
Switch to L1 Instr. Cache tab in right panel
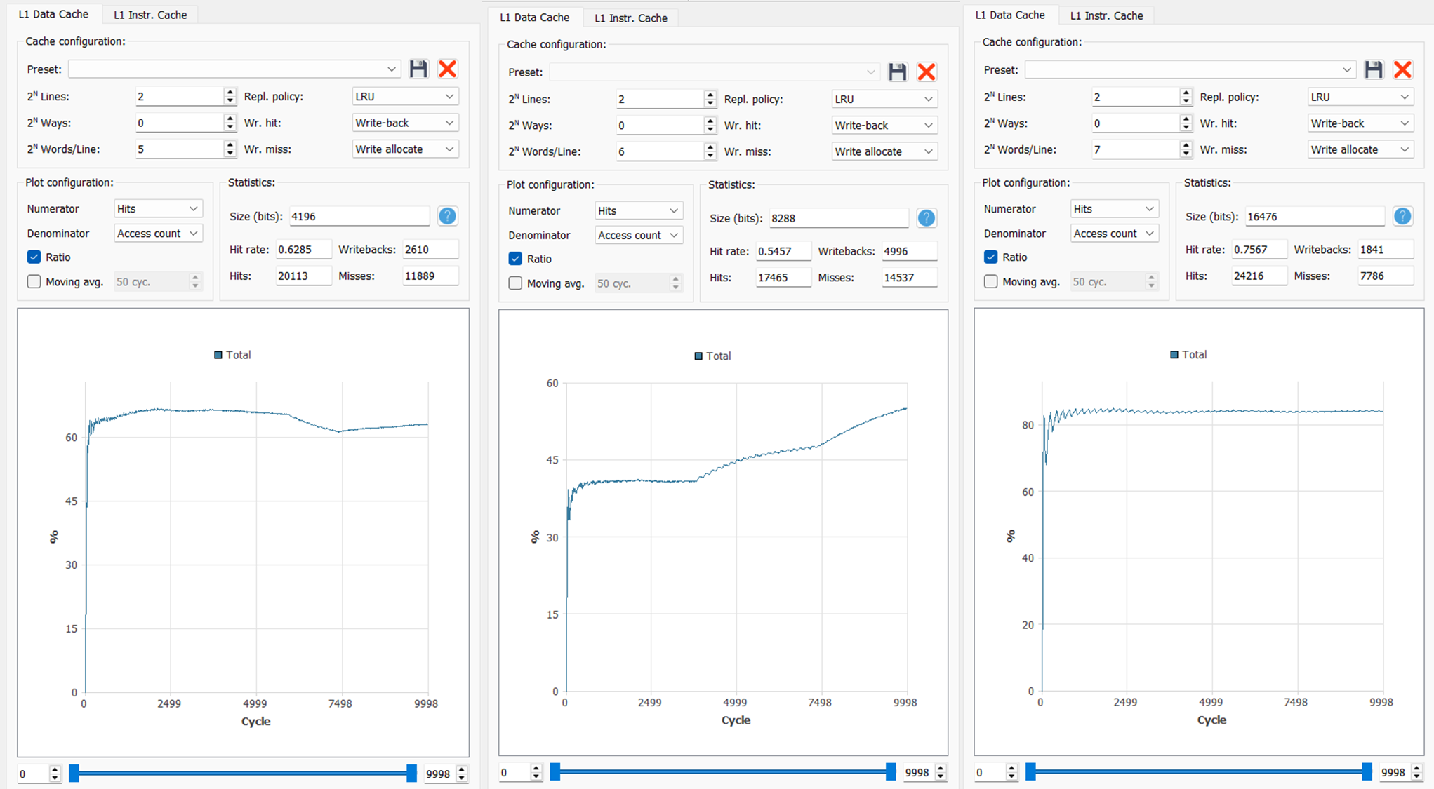[x=1106, y=15]
